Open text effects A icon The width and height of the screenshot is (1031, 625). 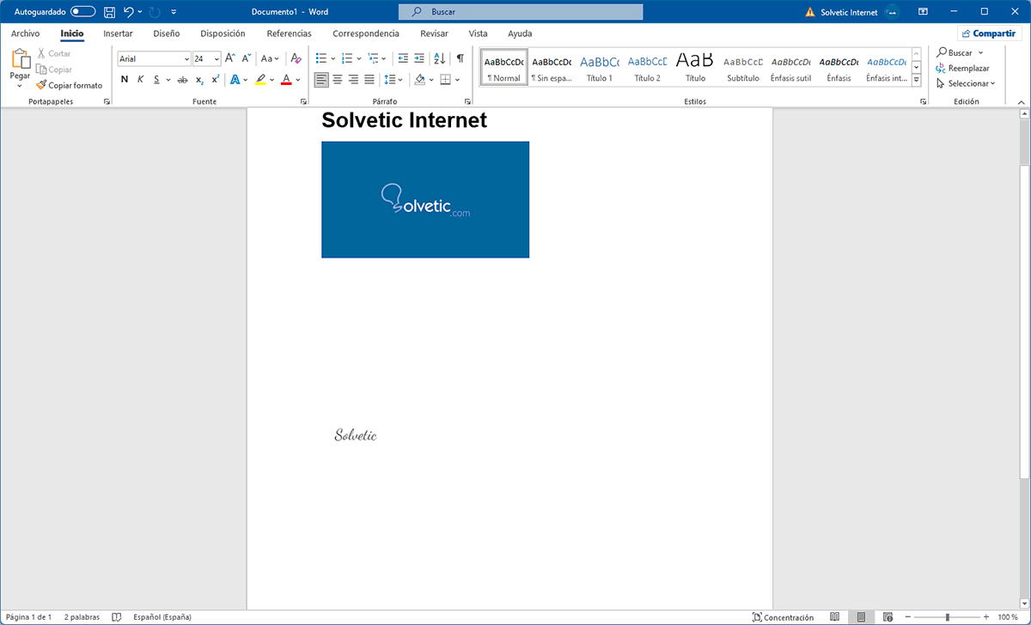tap(235, 79)
